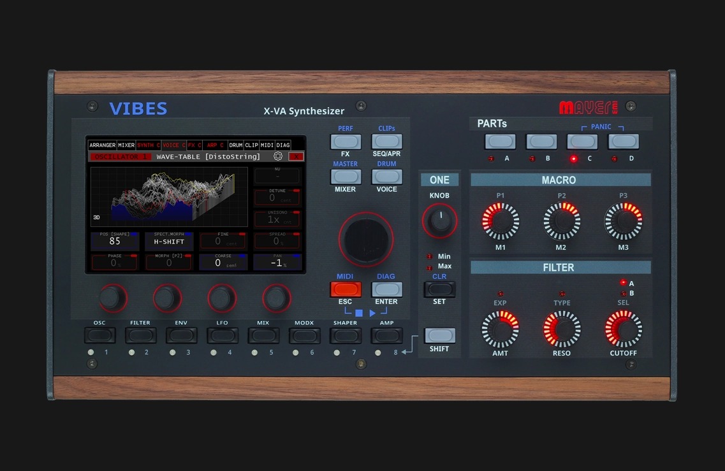
Task: Select part A button
Action: [x=500, y=141]
